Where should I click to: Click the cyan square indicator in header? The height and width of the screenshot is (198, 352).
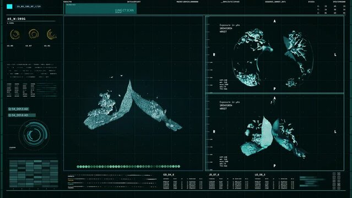coord(9,7)
